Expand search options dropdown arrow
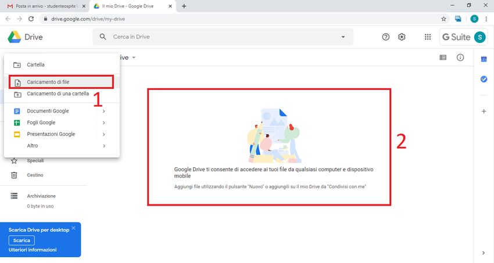Screen dimensions: 494x263 [x=343, y=37]
